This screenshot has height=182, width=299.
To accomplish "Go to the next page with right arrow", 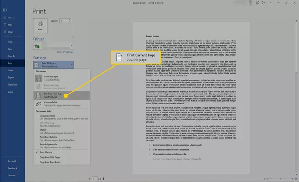I will [x=104, y=179].
